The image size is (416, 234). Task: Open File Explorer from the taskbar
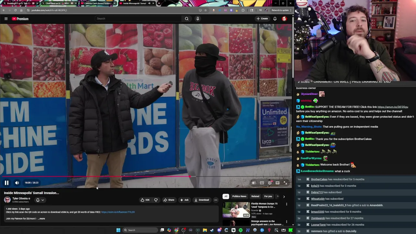pyautogui.click(x=205, y=230)
